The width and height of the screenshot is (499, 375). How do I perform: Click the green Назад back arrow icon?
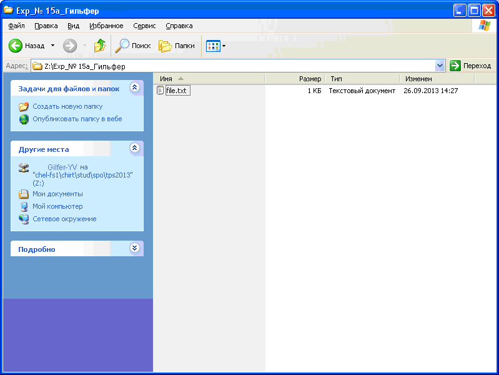tap(15, 46)
